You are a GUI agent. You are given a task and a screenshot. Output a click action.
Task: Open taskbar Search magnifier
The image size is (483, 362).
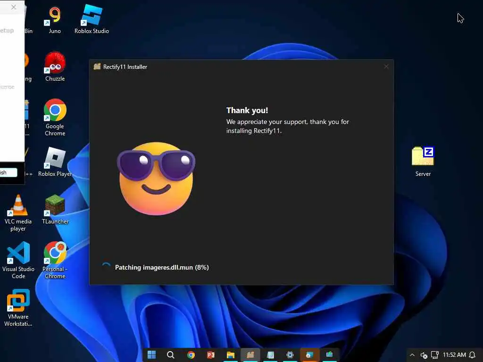(x=171, y=355)
